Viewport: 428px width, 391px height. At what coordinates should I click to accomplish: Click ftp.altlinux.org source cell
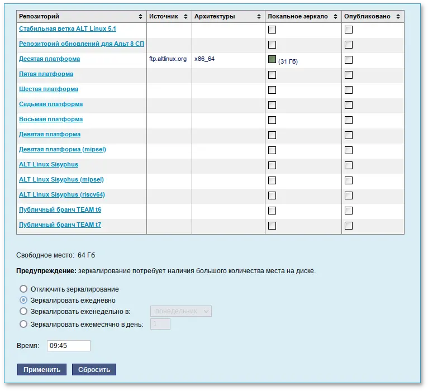pos(168,59)
